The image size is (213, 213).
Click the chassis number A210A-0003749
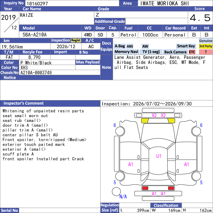[x=36, y=72]
